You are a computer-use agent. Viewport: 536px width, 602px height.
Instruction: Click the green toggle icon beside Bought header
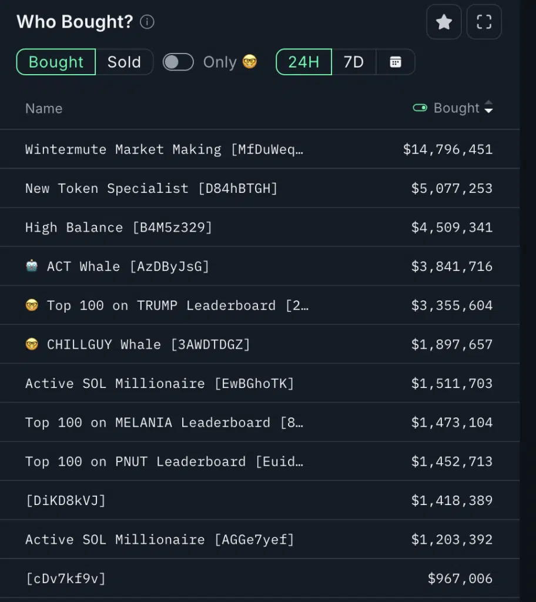pyautogui.click(x=420, y=108)
